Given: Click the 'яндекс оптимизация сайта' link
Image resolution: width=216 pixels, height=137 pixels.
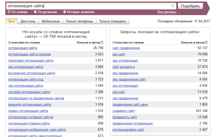Looking at the screenshot, I should [28, 111].
